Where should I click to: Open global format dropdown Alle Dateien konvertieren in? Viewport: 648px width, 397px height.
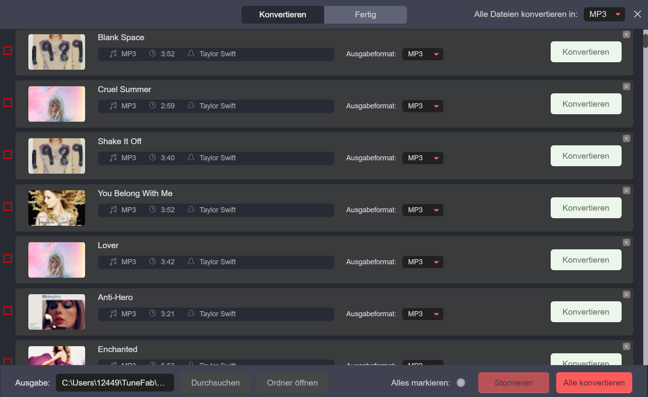(x=604, y=14)
